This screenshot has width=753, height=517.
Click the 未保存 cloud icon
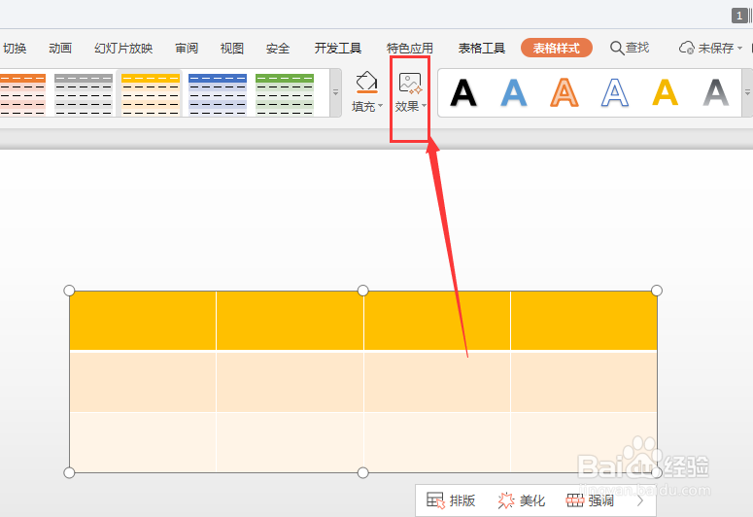686,48
